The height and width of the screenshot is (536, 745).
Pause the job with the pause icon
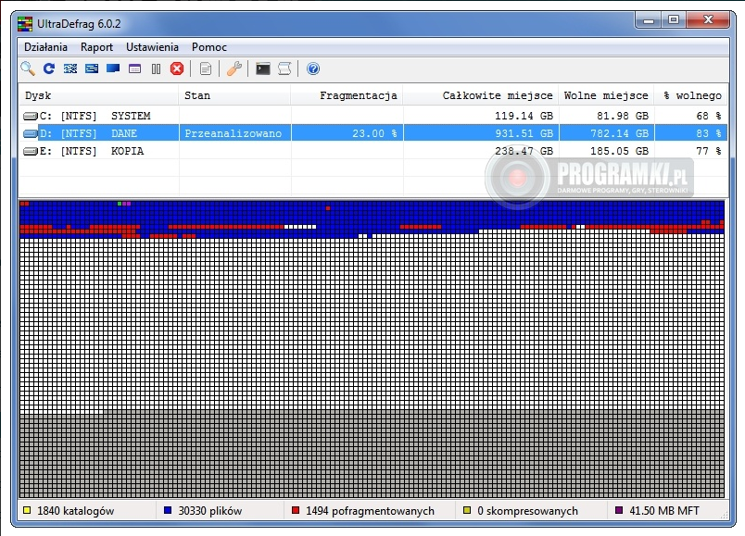click(156, 69)
